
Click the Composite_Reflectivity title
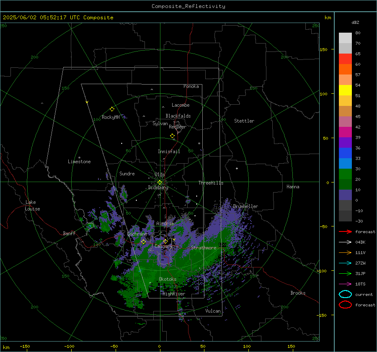coord(188,6)
